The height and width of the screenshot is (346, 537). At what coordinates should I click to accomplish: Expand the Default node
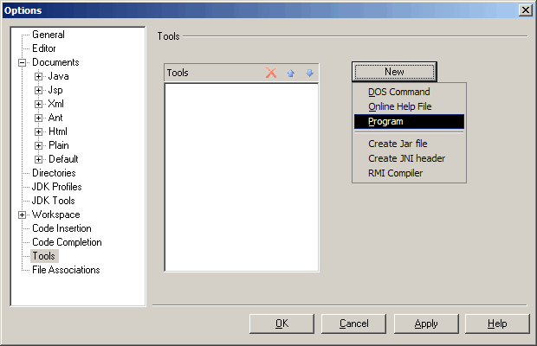tap(38, 159)
